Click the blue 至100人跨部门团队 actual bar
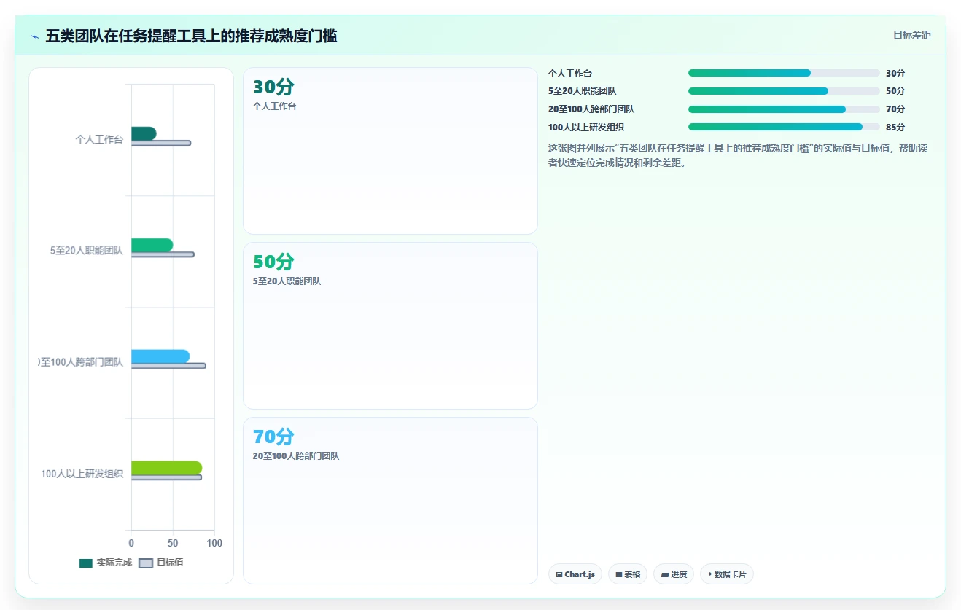Viewport: 961px width, 610px height. tap(160, 356)
